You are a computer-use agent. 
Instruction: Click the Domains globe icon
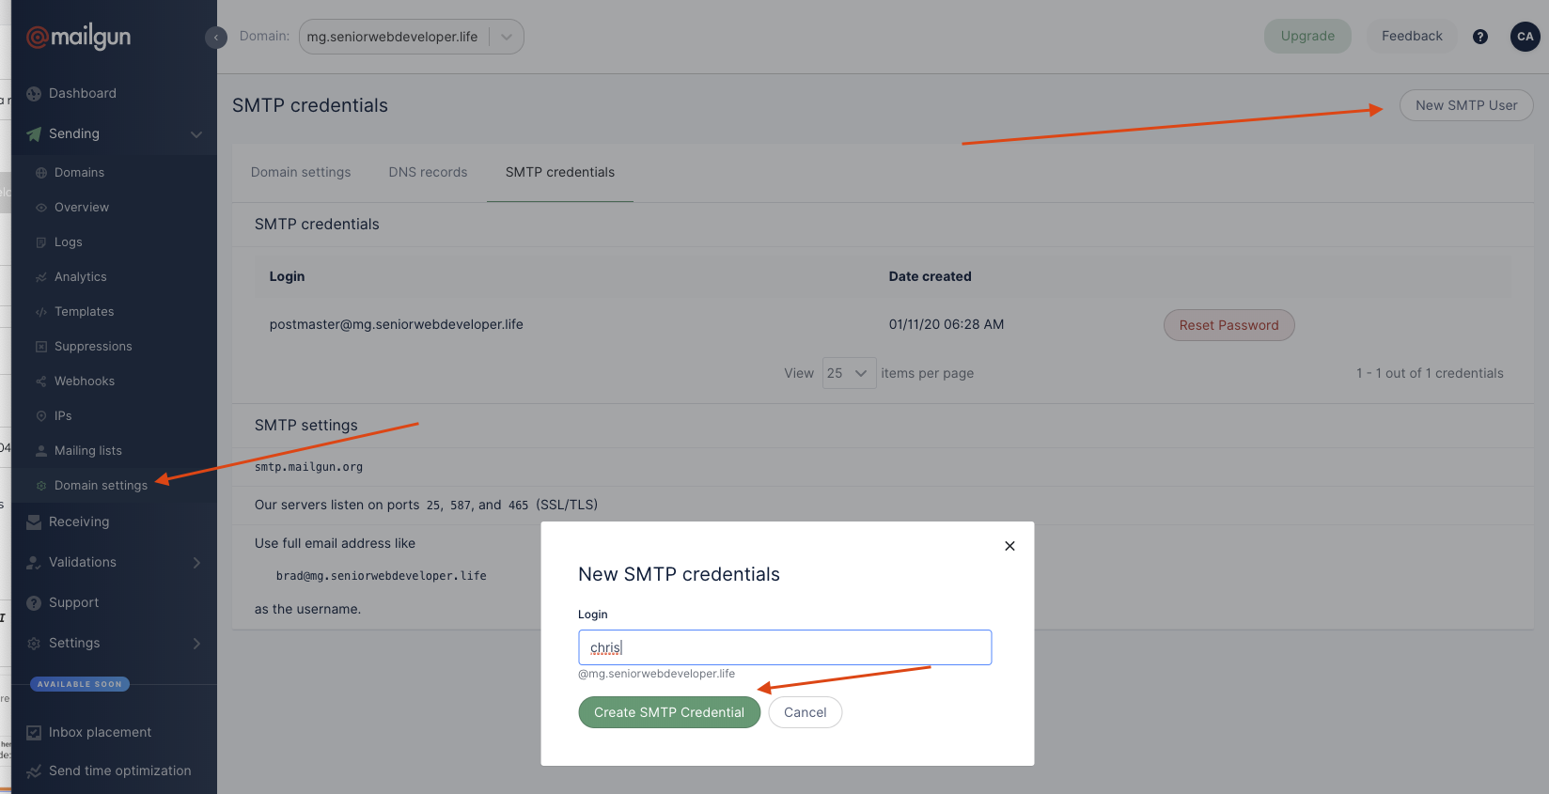[41, 173]
